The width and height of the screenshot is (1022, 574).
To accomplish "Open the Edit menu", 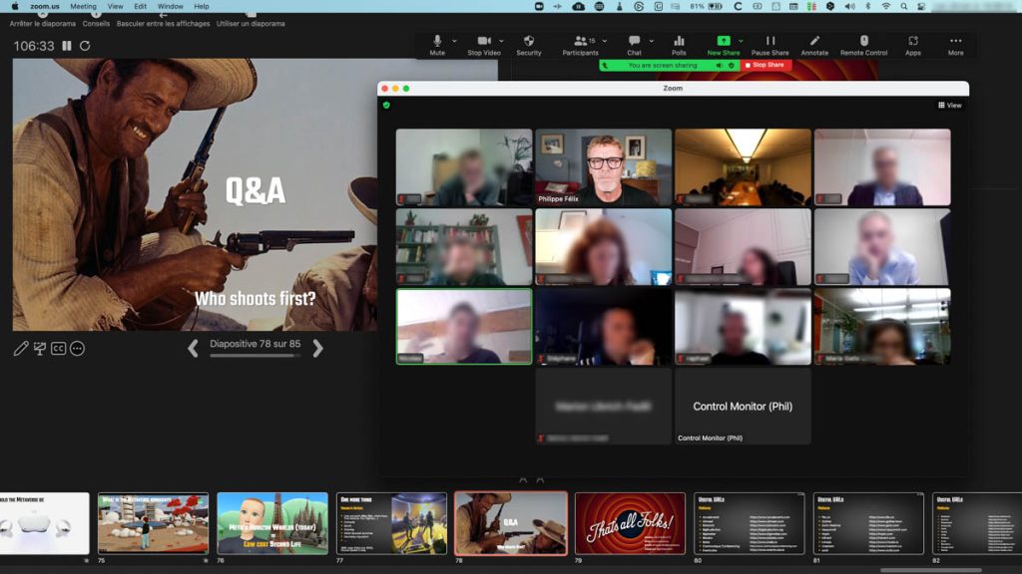I will click(140, 6).
